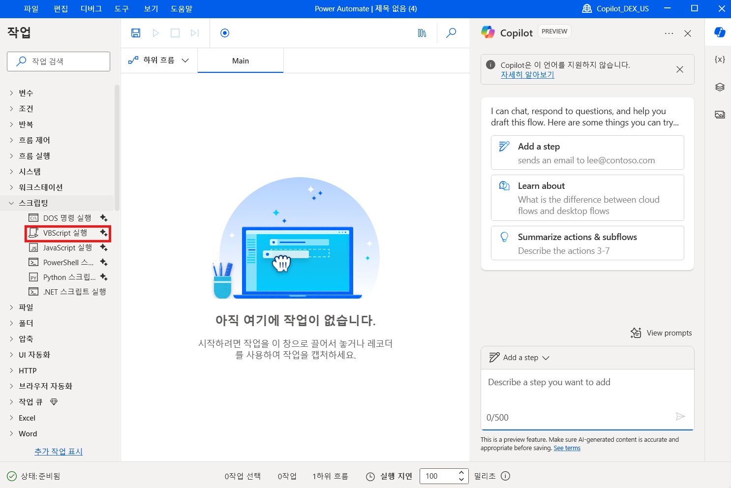Open Copilot more options ellipsis
Screen dimensions: 731x488
coord(669,33)
